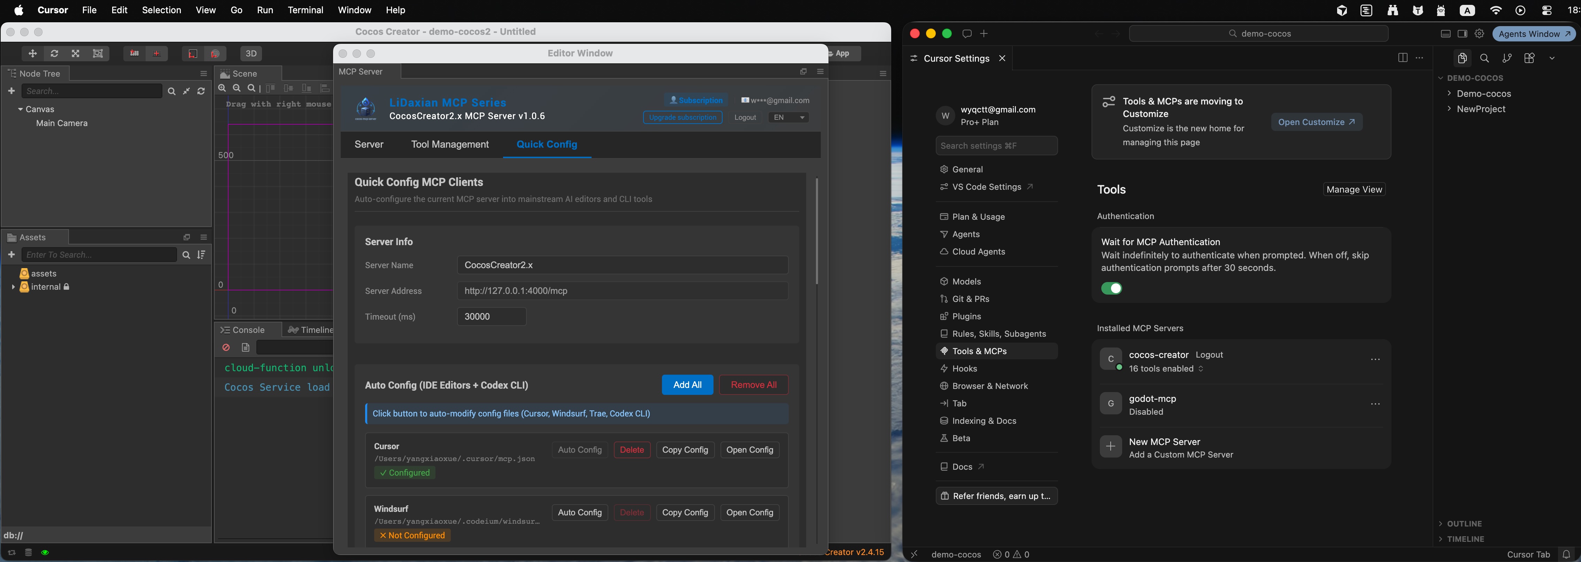Switch to the Tool Management tab
Image resolution: width=1581 pixels, height=562 pixels.
[450, 144]
